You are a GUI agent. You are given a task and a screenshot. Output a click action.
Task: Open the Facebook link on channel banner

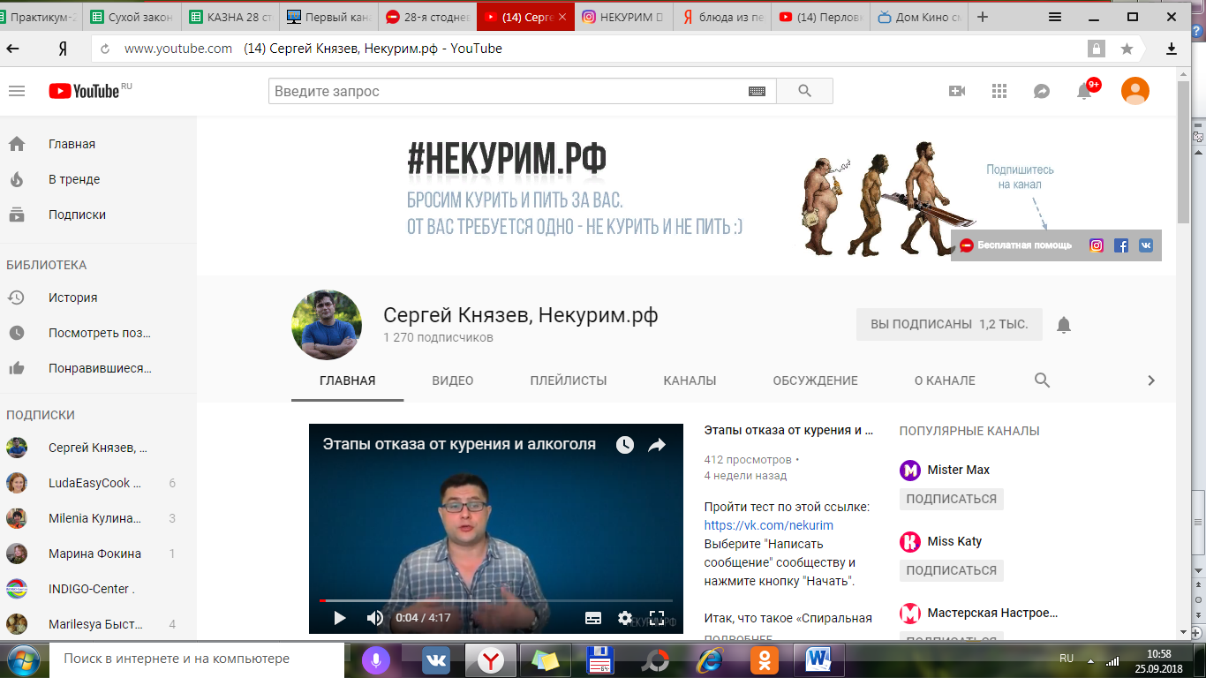pyautogui.click(x=1121, y=245)
